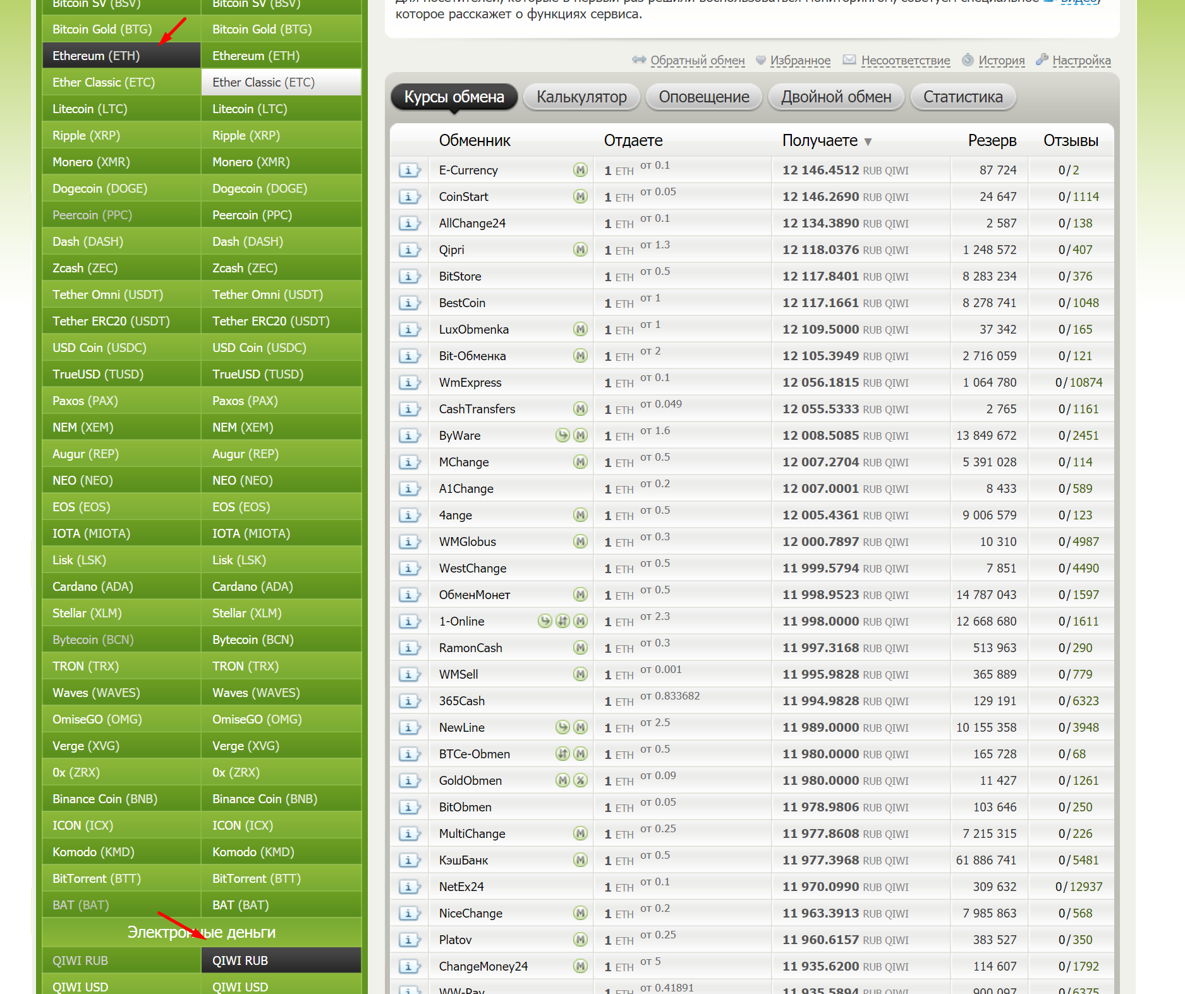Click info icon for BestCoin row
Screen dimensions: 1185x994
coord(409,303)
